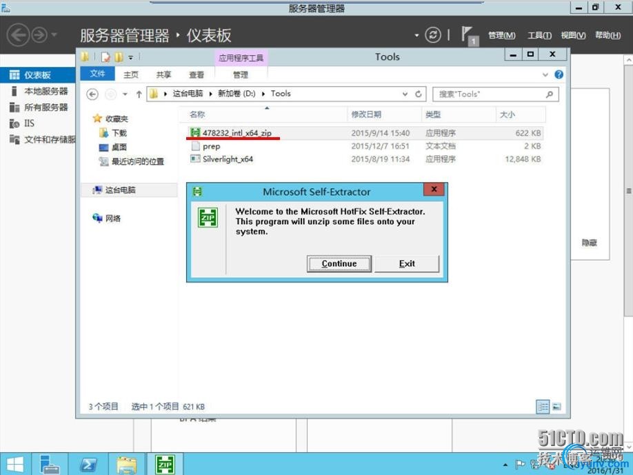The image size is (633, 475).
Task: Open Server Manager from the taskbar
Action: click(50, 465)
